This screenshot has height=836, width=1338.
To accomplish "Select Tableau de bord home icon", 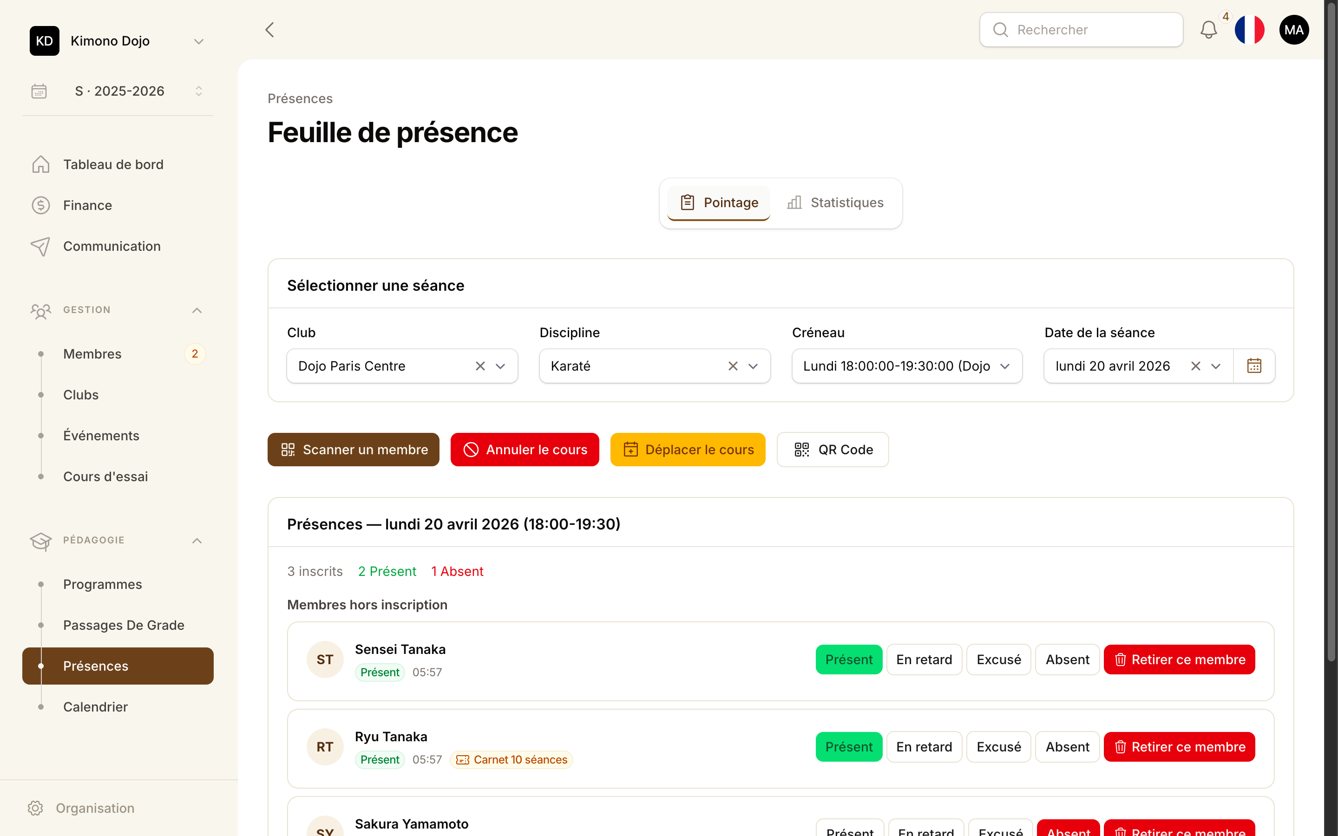I will [41, 164].
